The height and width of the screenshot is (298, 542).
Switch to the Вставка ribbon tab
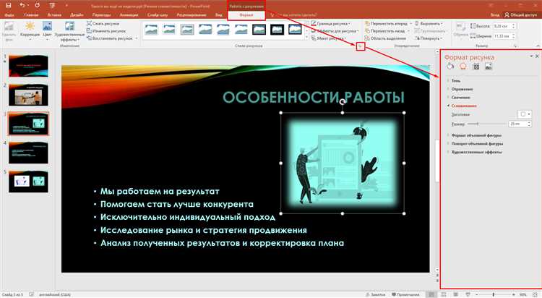(53, 14)
